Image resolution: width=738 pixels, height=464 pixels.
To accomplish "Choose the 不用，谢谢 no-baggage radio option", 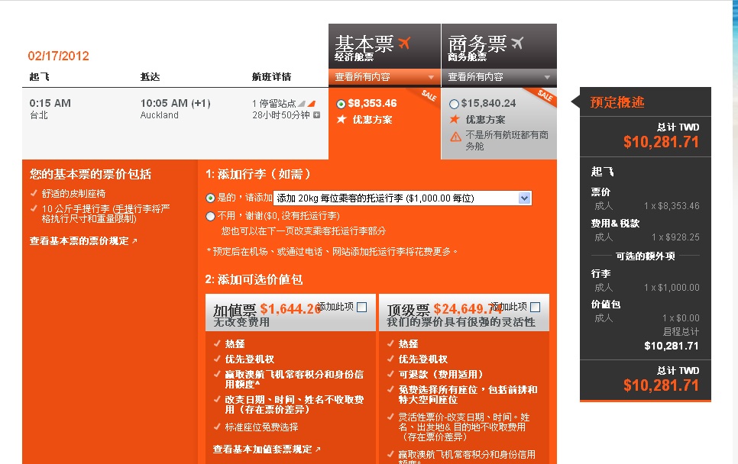I will 211,216.
